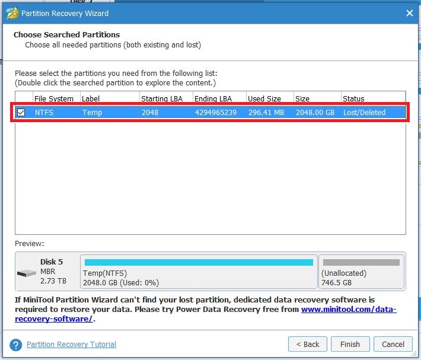Click the Label column header
This screenshot has width=421, height=360.
coord(110,98)
